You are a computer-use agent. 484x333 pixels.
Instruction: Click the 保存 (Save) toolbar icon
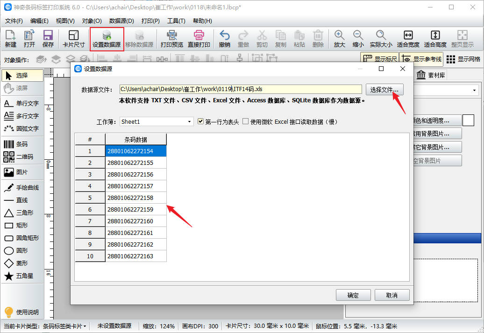click(x=48, y=39)
